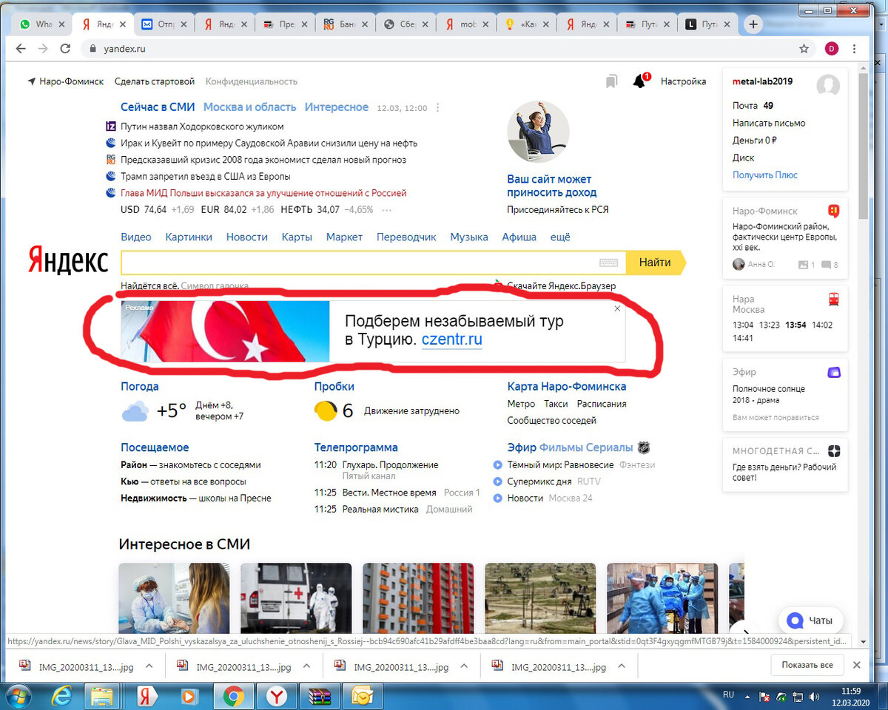Close the Turkey tour ad banner
The height and width of the screenshot is (710, 888).
pos(618,308)
